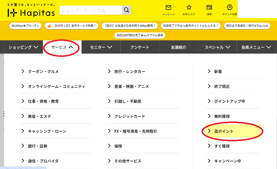Select the 高ポイント category link
This screenshot has height=169, width=277.
(224, 131)
